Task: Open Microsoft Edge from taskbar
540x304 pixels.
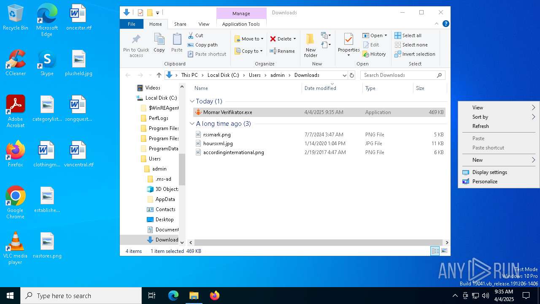Action: click(173, 296)
